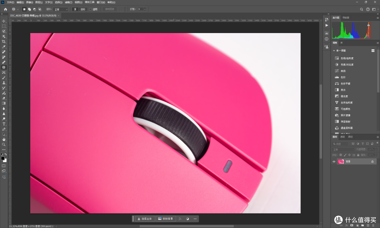The image size is (380, 228).
Task: Select the Eyedropper tool
Action: pos(4,47)
